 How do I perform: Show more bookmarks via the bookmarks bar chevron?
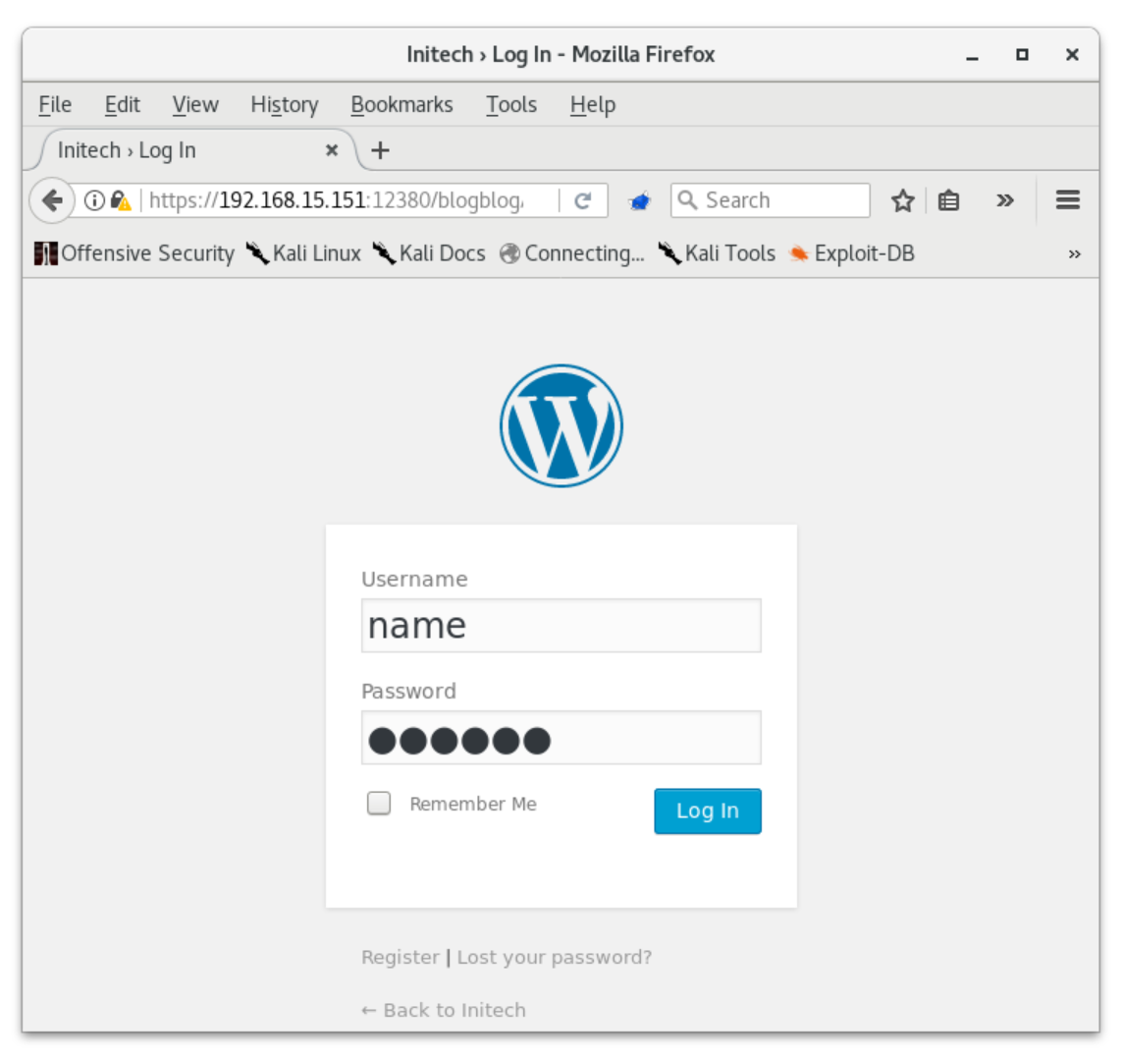click(x=1074, y=253)
